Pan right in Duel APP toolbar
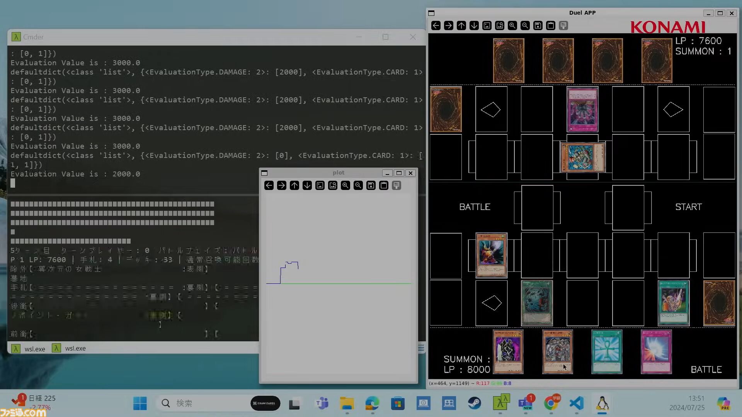Image resolution: width=742 pixels, height=417 pixels. tap(449, 25)
